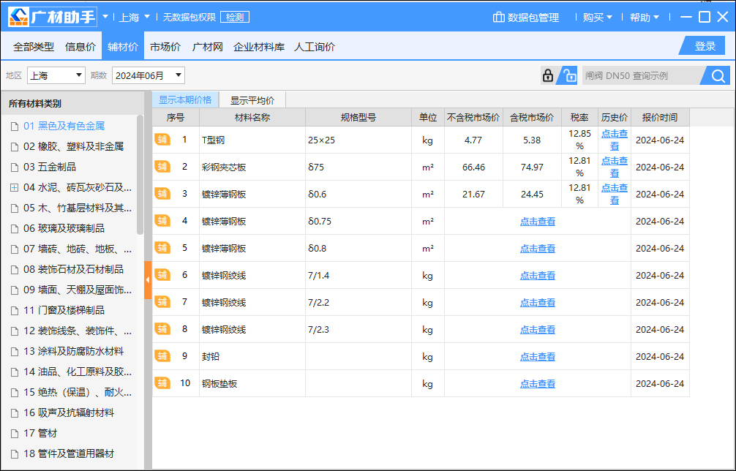736x471 pixels.
Task: Click the magnifier icon to search
Action: [x=717, y=75]
